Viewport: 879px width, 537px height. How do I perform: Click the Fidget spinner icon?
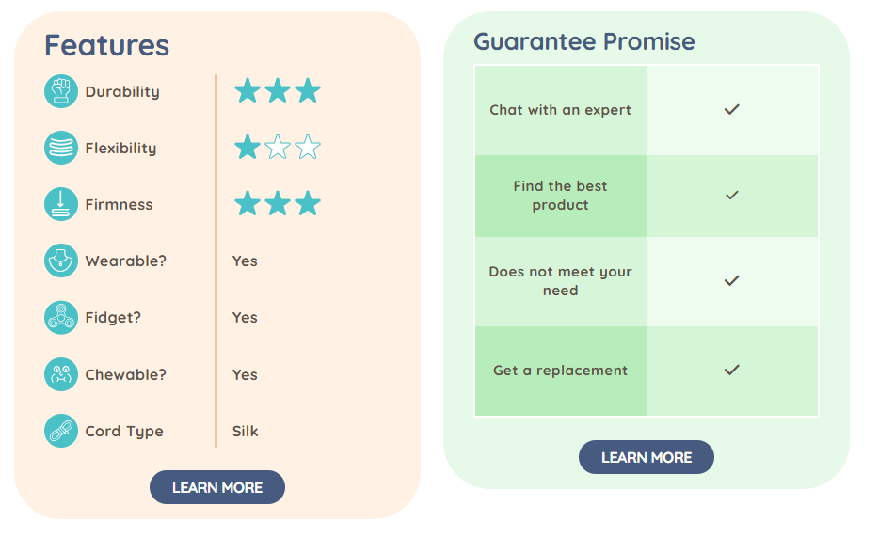61,318
